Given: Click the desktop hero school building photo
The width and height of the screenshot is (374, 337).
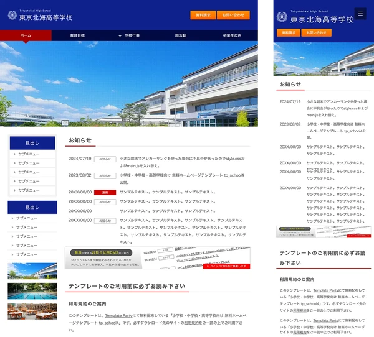Looking at the screenshot, I should pyautogui.click(x=129, y=84).
